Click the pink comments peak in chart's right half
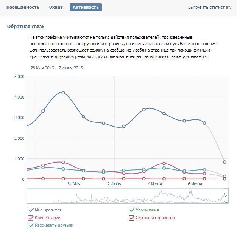The width and height of the screenshot is (237, 235). [x=164, y=163]
